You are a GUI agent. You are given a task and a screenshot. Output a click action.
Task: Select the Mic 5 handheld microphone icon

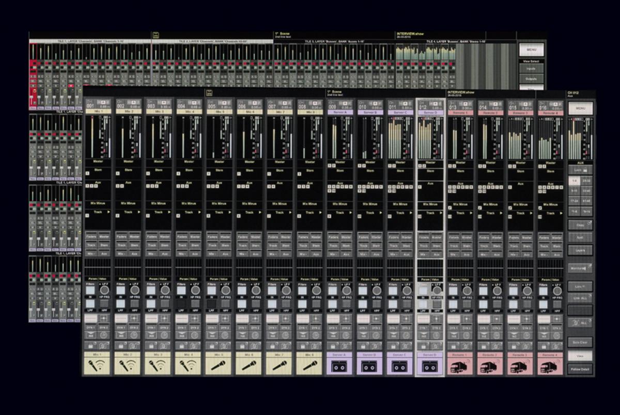coord(219,366)
